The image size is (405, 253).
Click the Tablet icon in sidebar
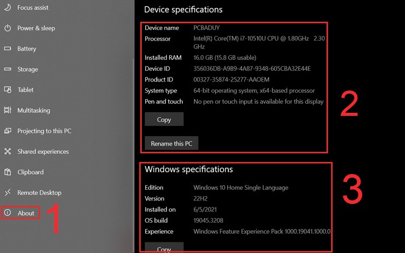(x=8, y=90)
